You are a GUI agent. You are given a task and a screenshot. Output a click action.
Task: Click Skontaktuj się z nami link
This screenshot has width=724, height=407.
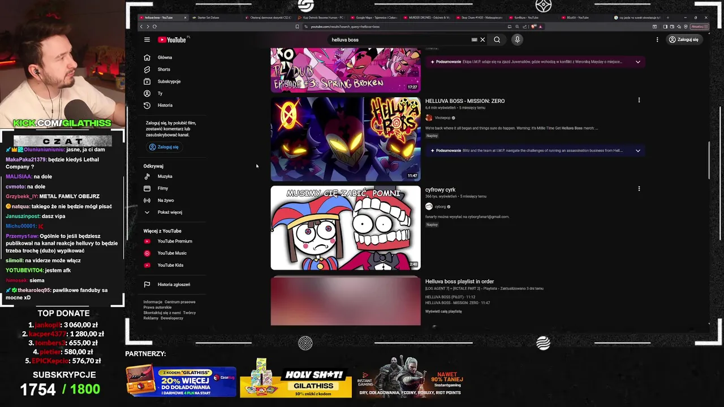pyautogui.click(x=162, y=313)
